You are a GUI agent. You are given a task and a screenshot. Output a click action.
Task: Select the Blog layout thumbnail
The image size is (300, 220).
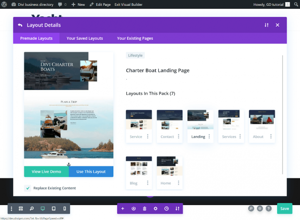139,167
